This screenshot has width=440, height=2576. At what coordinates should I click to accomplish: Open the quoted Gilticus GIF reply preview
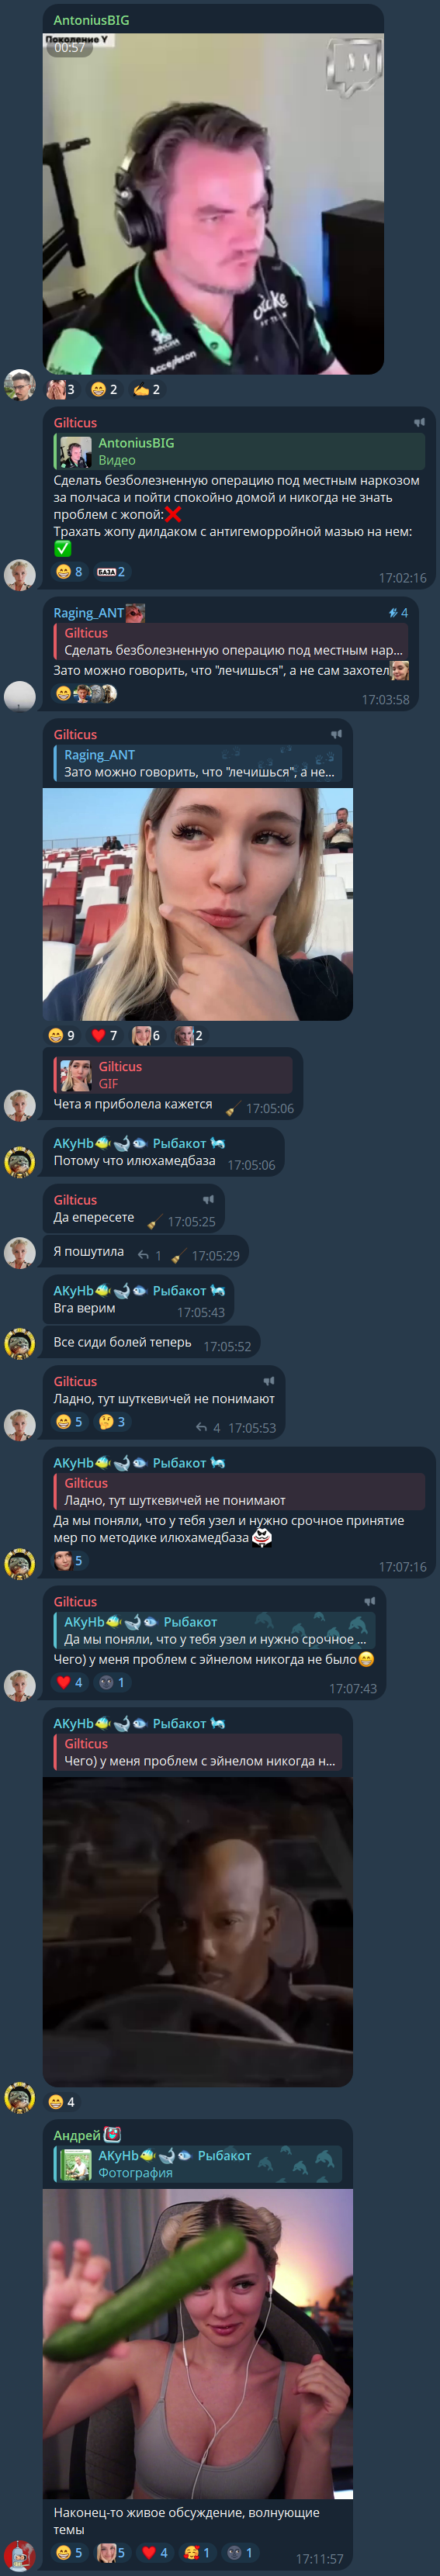coord(173,1075)
